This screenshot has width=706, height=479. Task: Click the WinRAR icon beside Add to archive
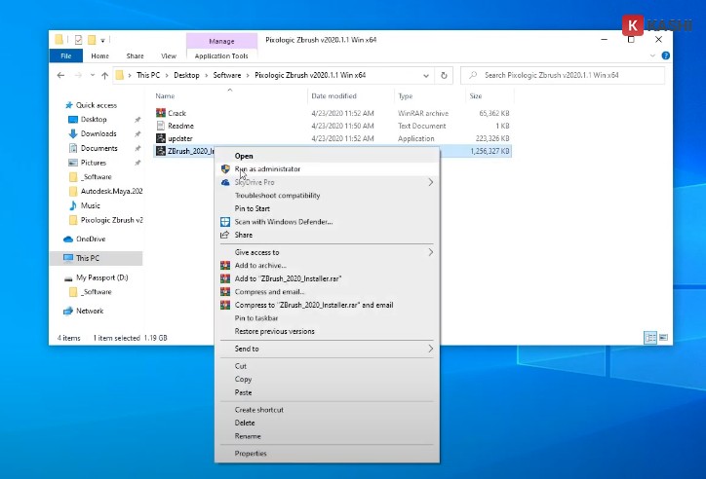[x=225, y=266]
